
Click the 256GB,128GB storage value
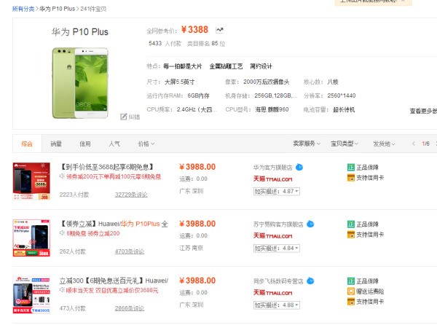(276, 95)
